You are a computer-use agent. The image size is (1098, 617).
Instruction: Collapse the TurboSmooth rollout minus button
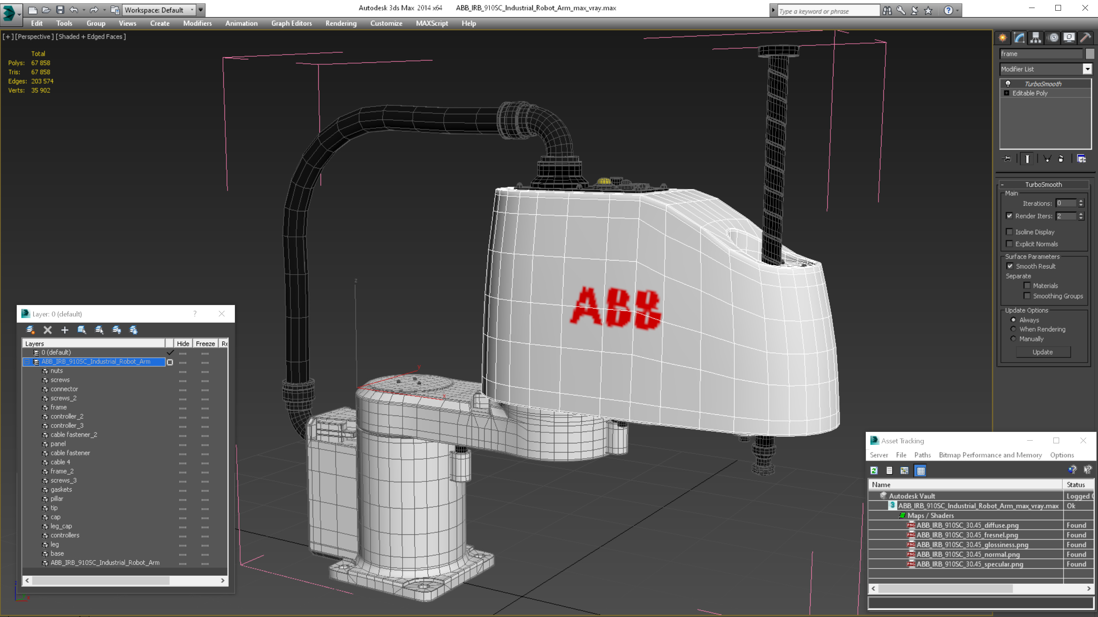pos(1002,184)
